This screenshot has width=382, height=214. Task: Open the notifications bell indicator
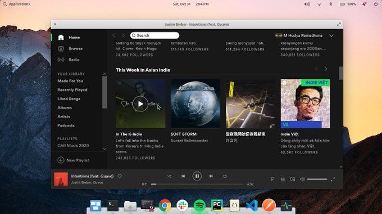coord(365,4)
